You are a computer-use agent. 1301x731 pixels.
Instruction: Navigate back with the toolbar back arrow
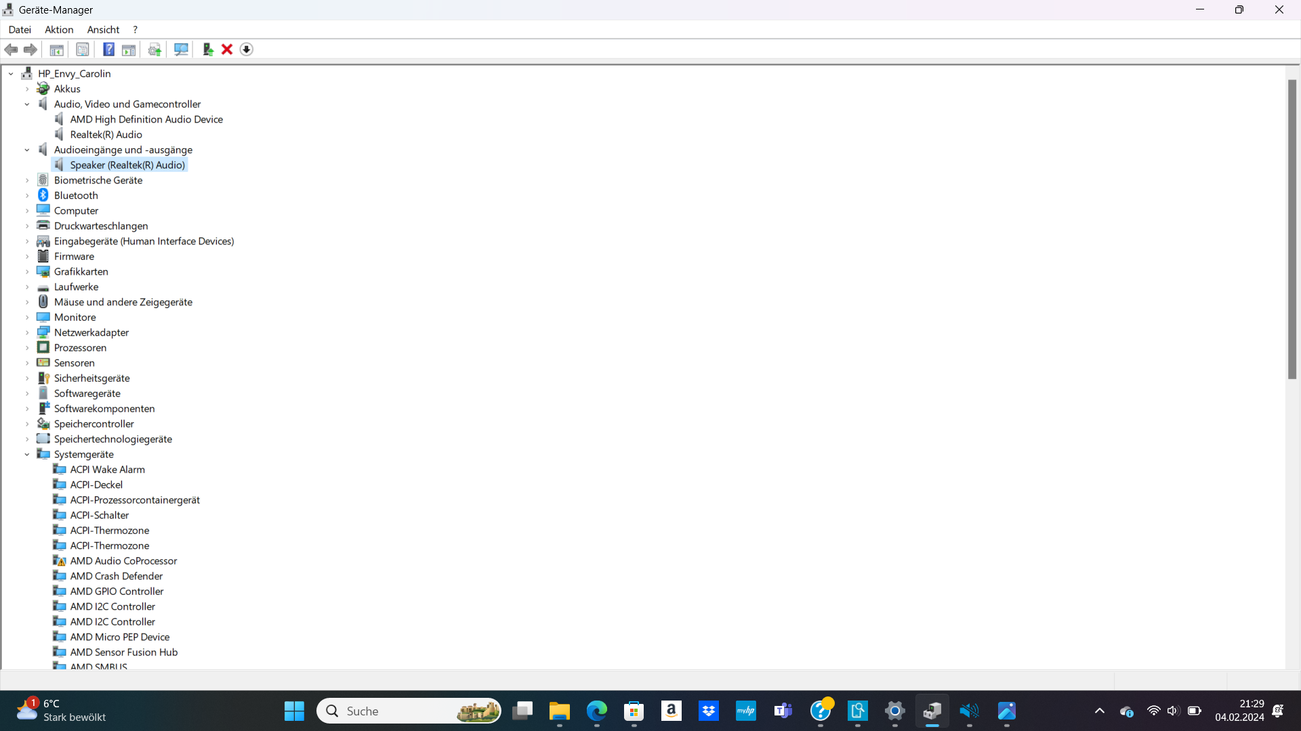(x=11, y=49)
